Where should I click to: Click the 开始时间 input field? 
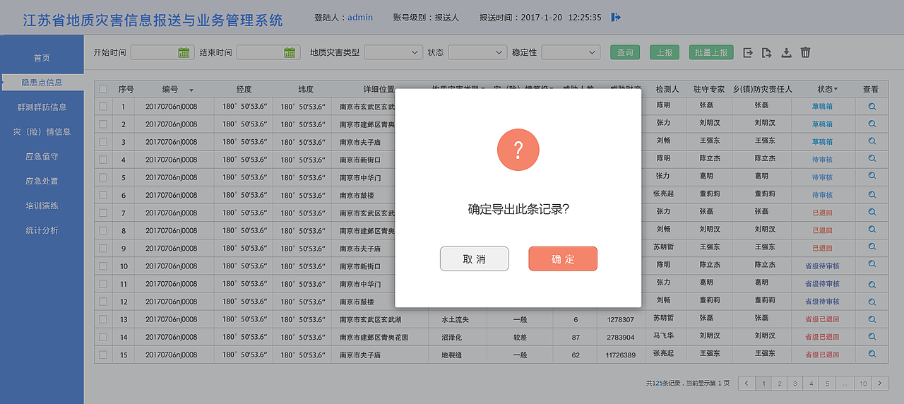[162, 52]
